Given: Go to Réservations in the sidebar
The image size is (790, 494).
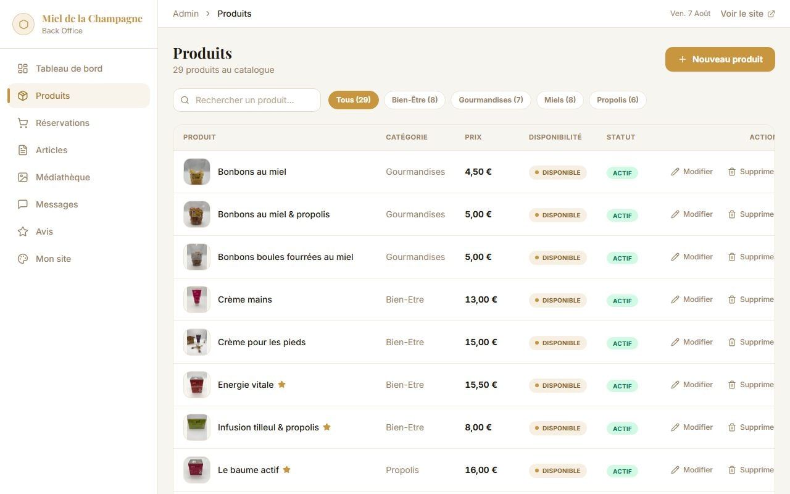Looking at the screenshot, I should point(78,123).
